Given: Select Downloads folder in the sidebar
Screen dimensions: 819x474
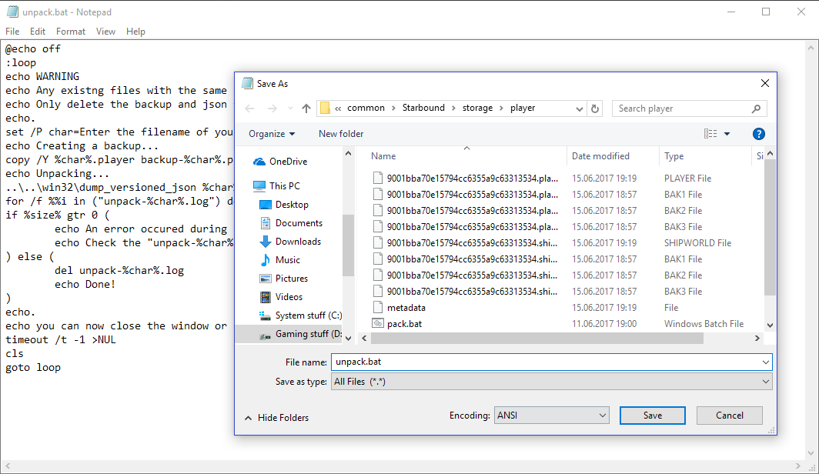Looking at the screenshot, I should coord(298,242).
